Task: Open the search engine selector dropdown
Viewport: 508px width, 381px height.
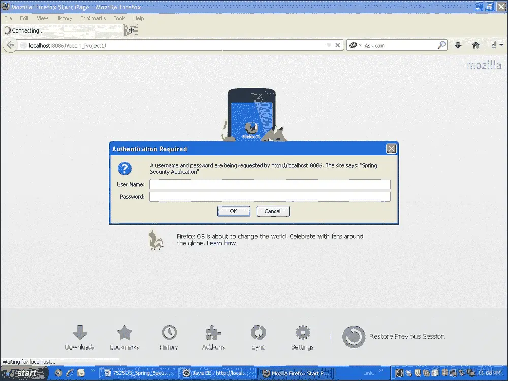Action: (355, 45)
